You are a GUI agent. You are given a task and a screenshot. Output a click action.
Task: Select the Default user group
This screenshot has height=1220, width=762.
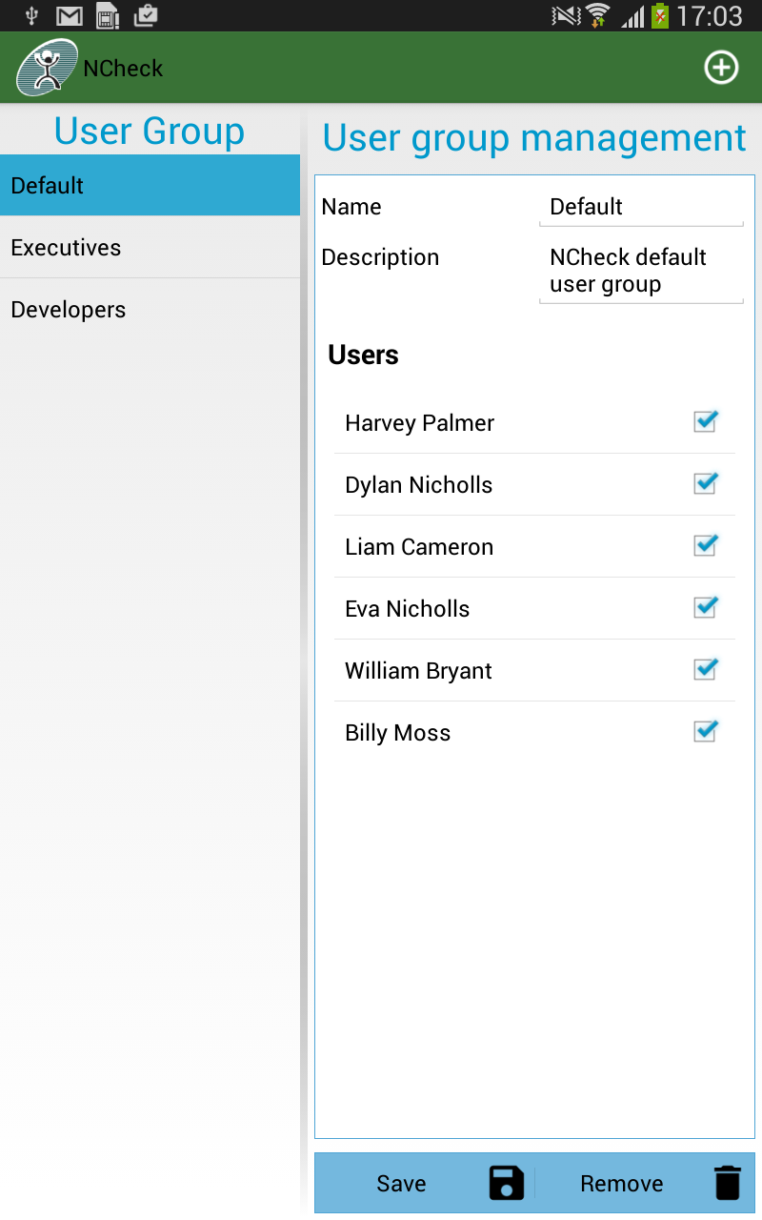pos(150,186)
